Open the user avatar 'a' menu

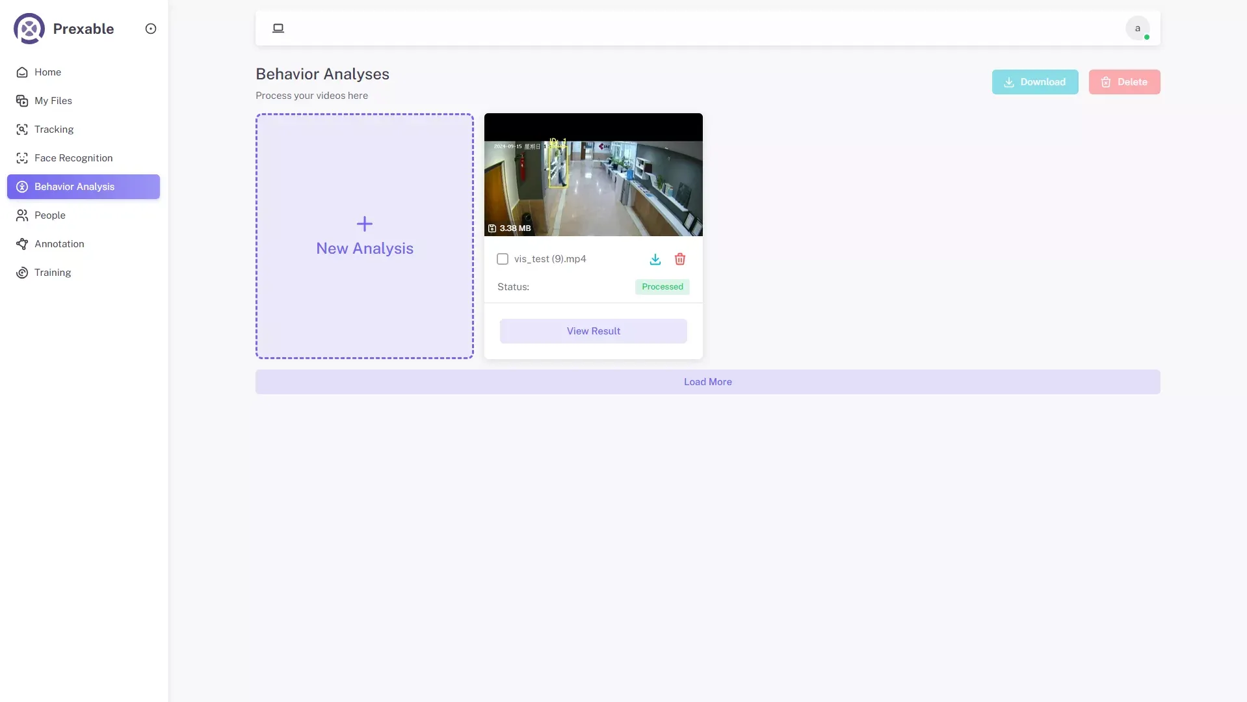[1138, 28]
